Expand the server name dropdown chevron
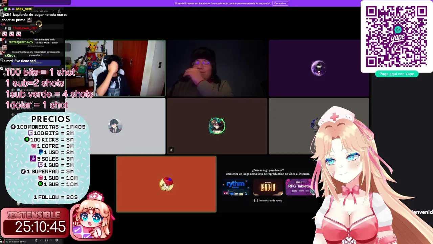433x244 pixels. 52,11
